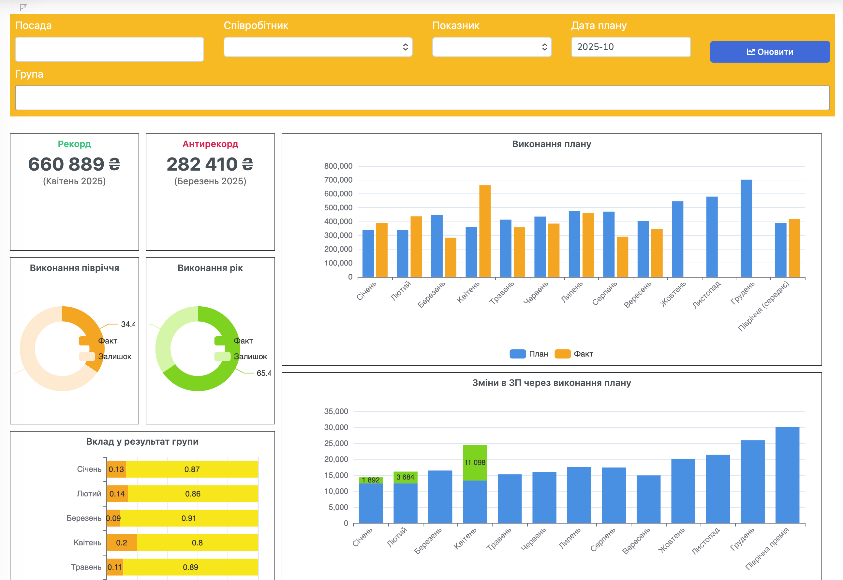Toggle the План legend swatch
843x580 pixels.
click(517, 354)
